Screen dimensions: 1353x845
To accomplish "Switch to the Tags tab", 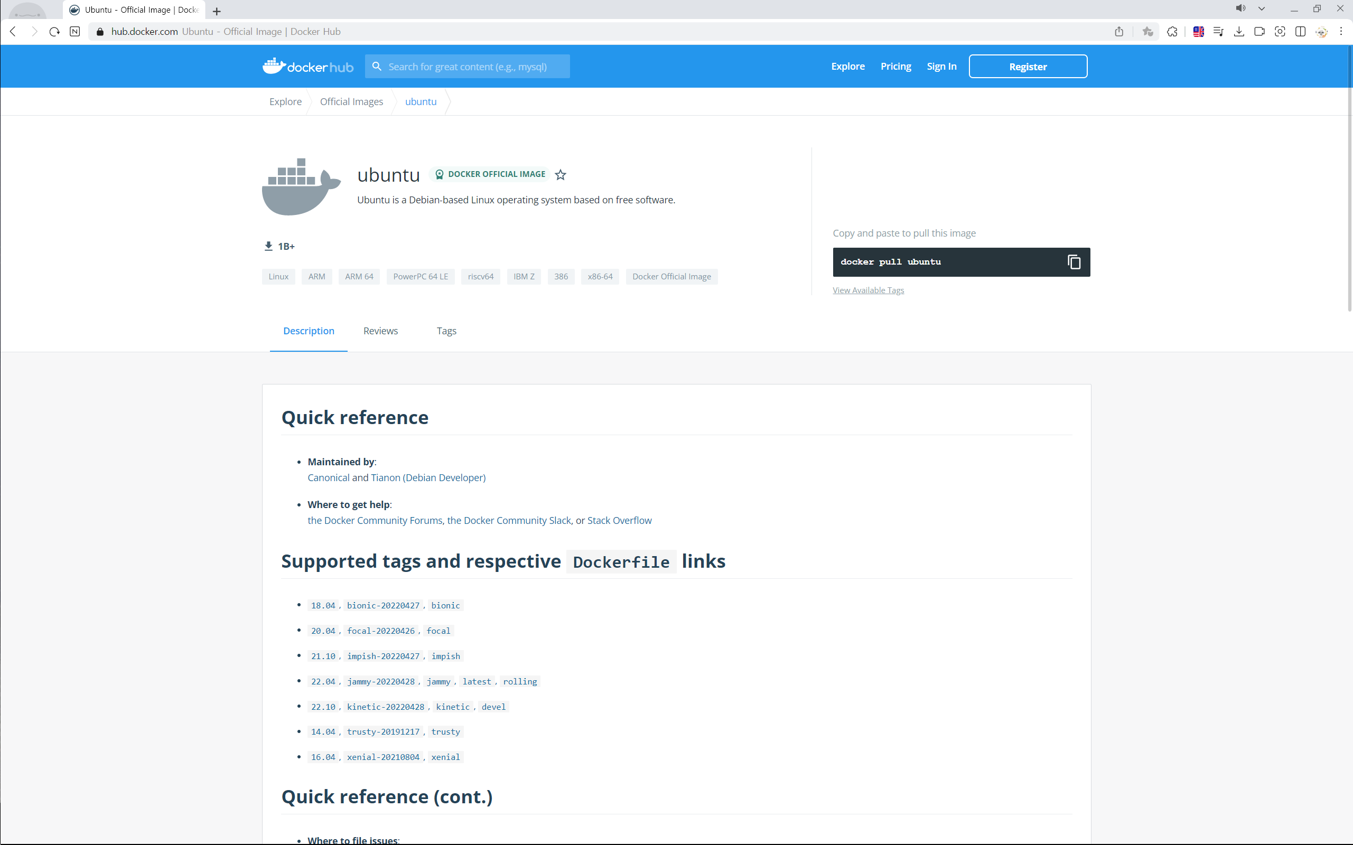I will pos(446,331).
